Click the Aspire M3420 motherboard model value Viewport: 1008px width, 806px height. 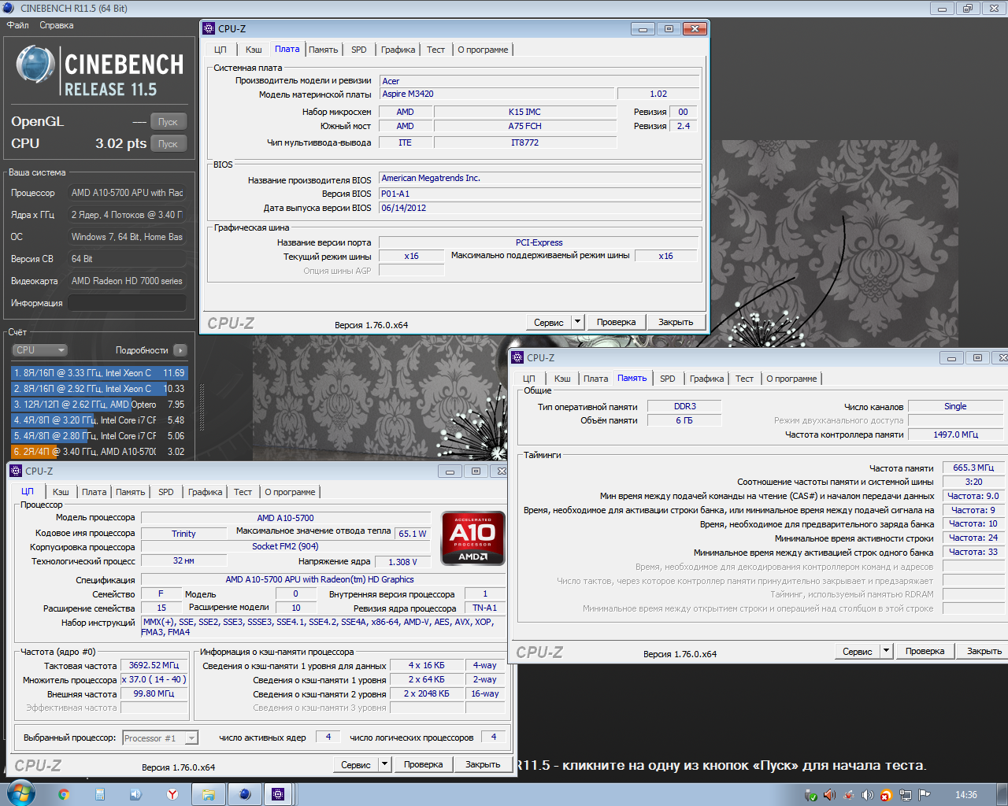pyautogui.click(x=498, y=94)
